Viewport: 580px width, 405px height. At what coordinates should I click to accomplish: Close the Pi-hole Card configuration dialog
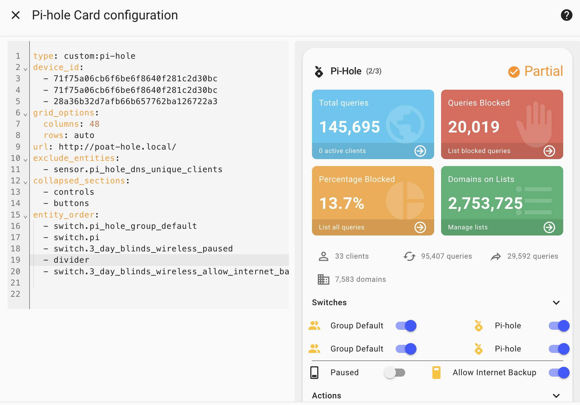point(16,15)
